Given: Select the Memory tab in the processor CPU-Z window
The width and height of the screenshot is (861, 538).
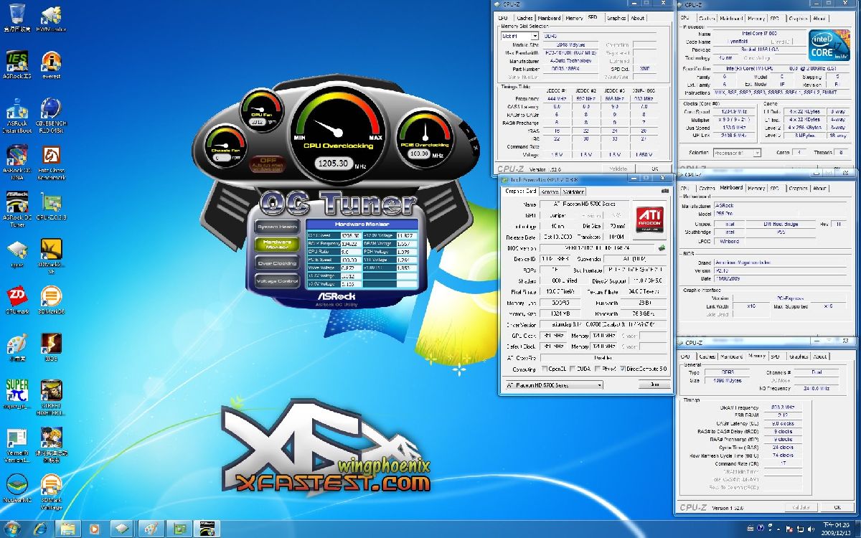Looking at the screenshot, I should 756,18.
